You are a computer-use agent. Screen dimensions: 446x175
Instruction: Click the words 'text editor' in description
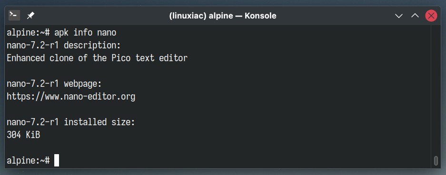(x=161, y=58)
